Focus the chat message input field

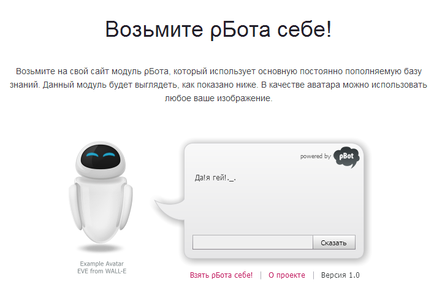253,242
